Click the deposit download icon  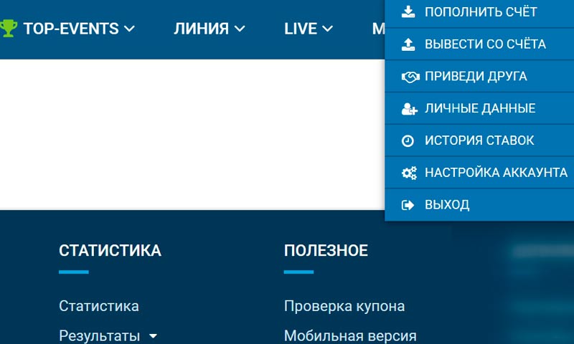click(408, 11)
